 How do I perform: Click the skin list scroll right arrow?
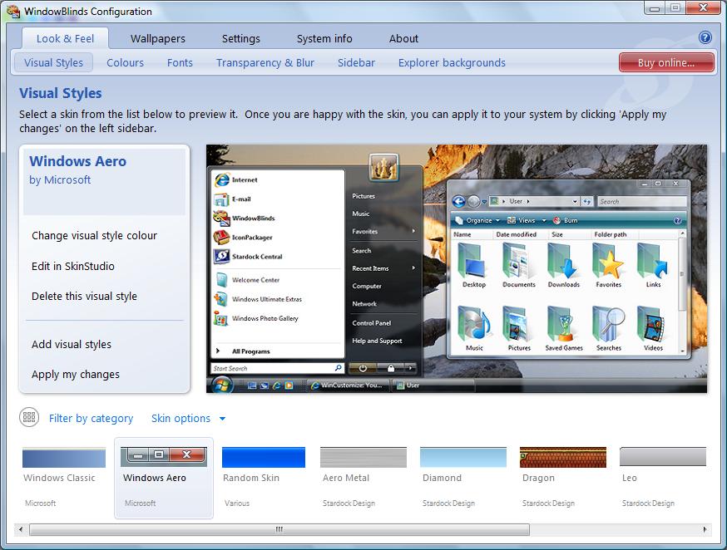pyautogui.click(x=705, y=529)
